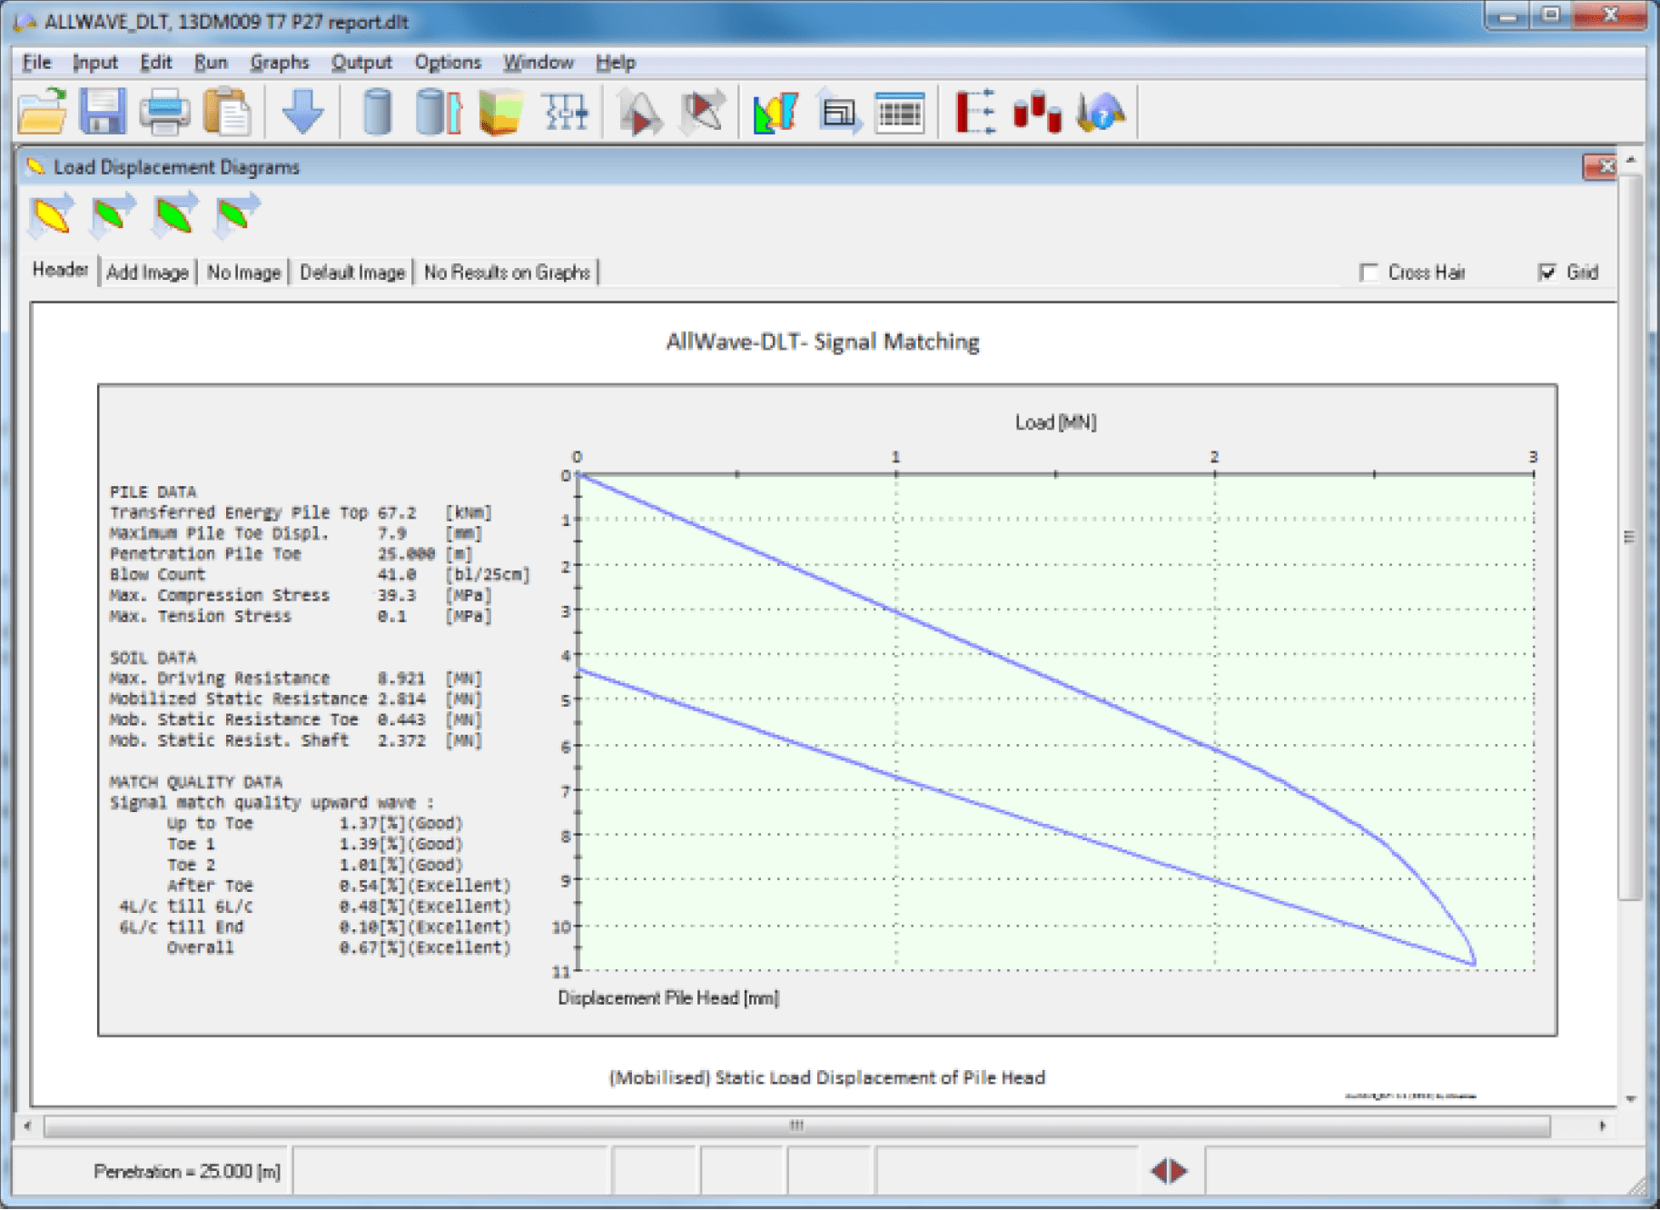Click the help icon with blue question mark
Screen dimensions: 1660x1210
point(1100,112)
